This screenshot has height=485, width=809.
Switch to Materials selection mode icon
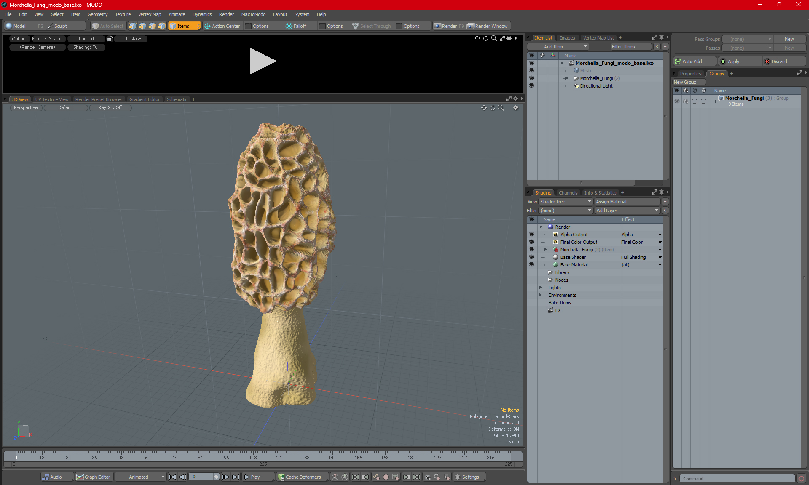click(162, 26)
